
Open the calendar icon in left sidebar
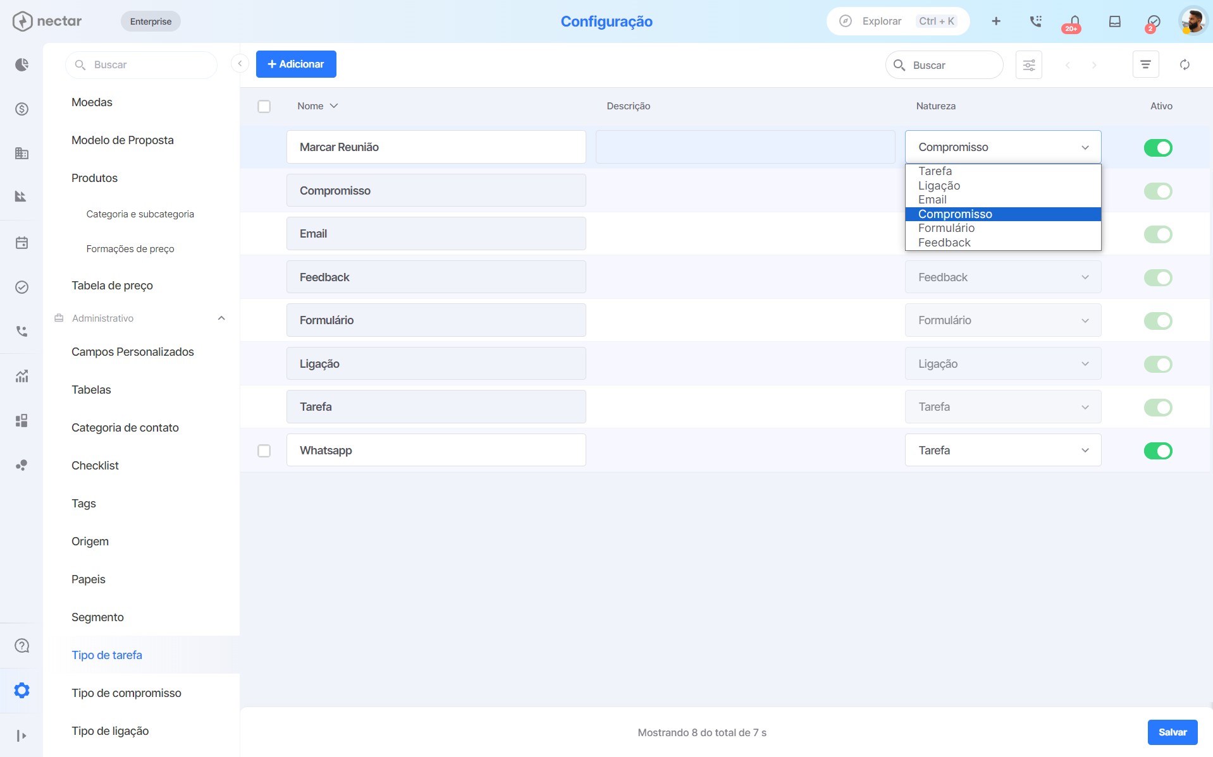tap(22, 243)
